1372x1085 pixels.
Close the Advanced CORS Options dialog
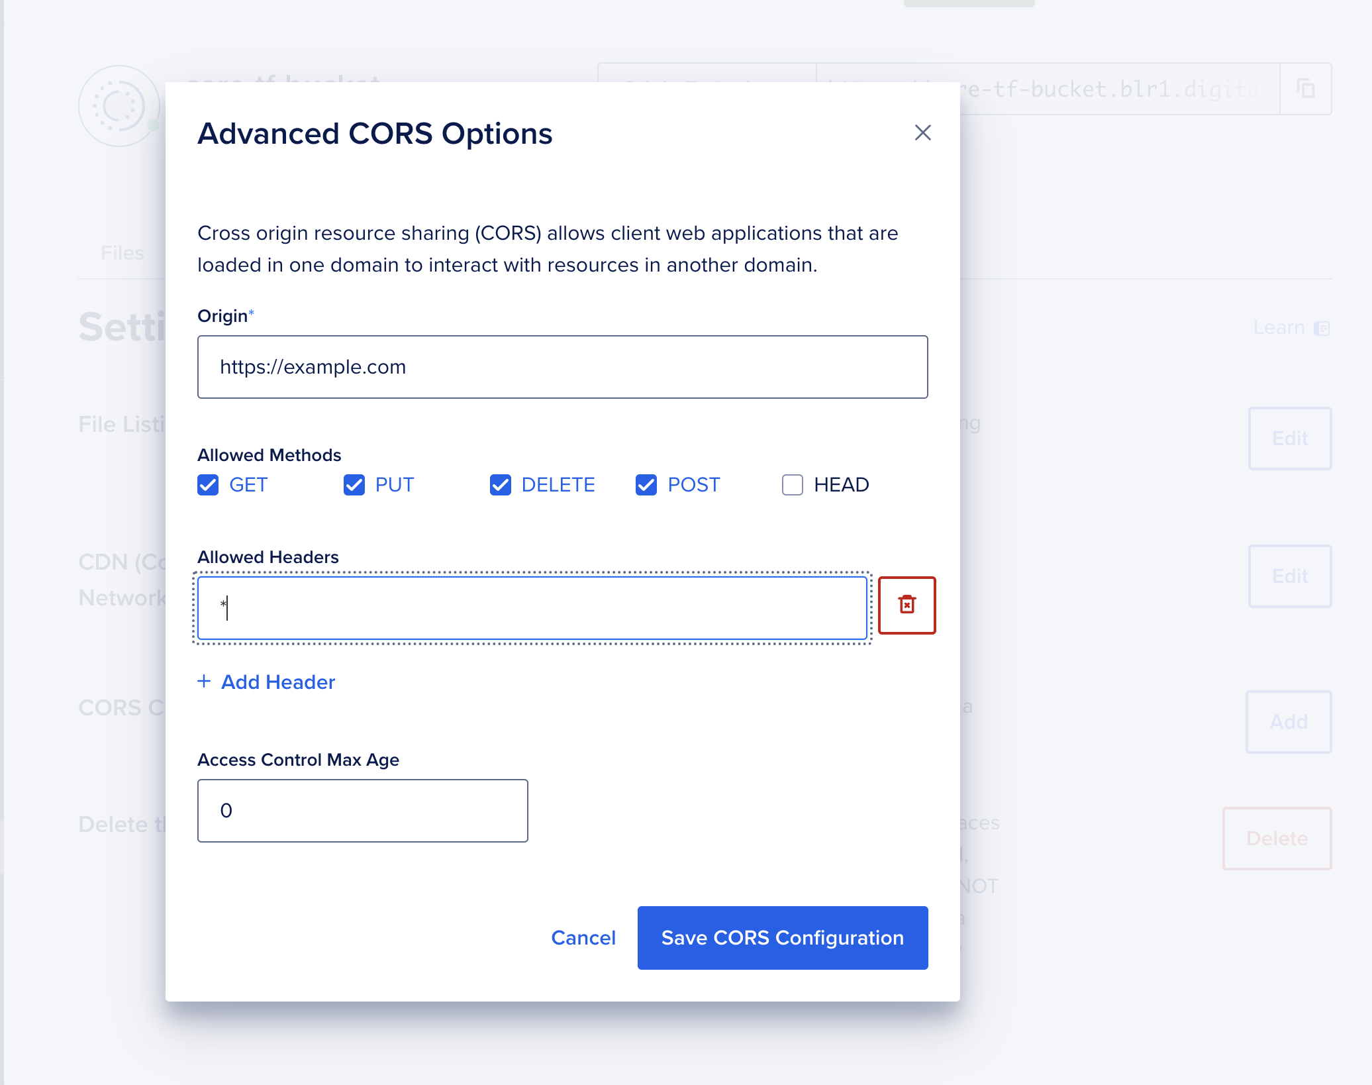pos(922,132)
